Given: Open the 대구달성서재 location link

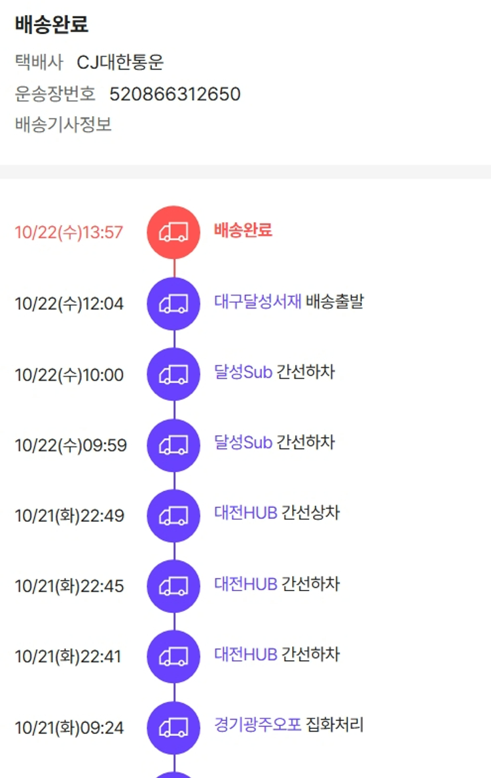Looking at the screenshot, I should pyautogui.click(x=257, y=301).
